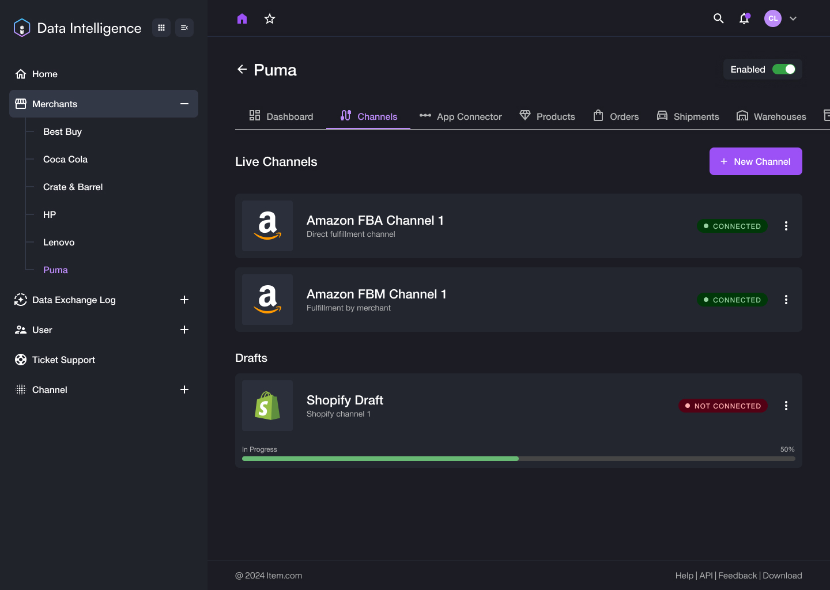This screenshot has height=590, width=830.
Task: Click the Products diamond icon
Action: coord(525,115)
